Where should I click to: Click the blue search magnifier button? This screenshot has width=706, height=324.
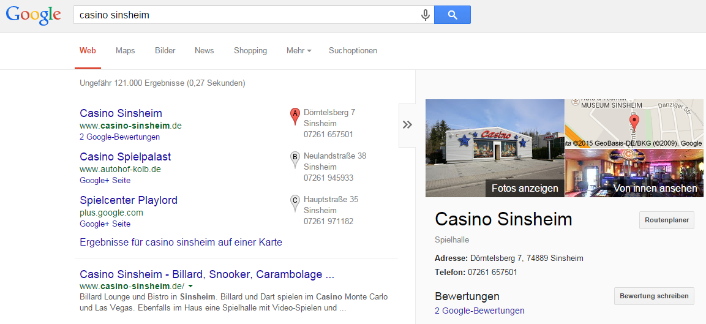(x=453, y=15)
